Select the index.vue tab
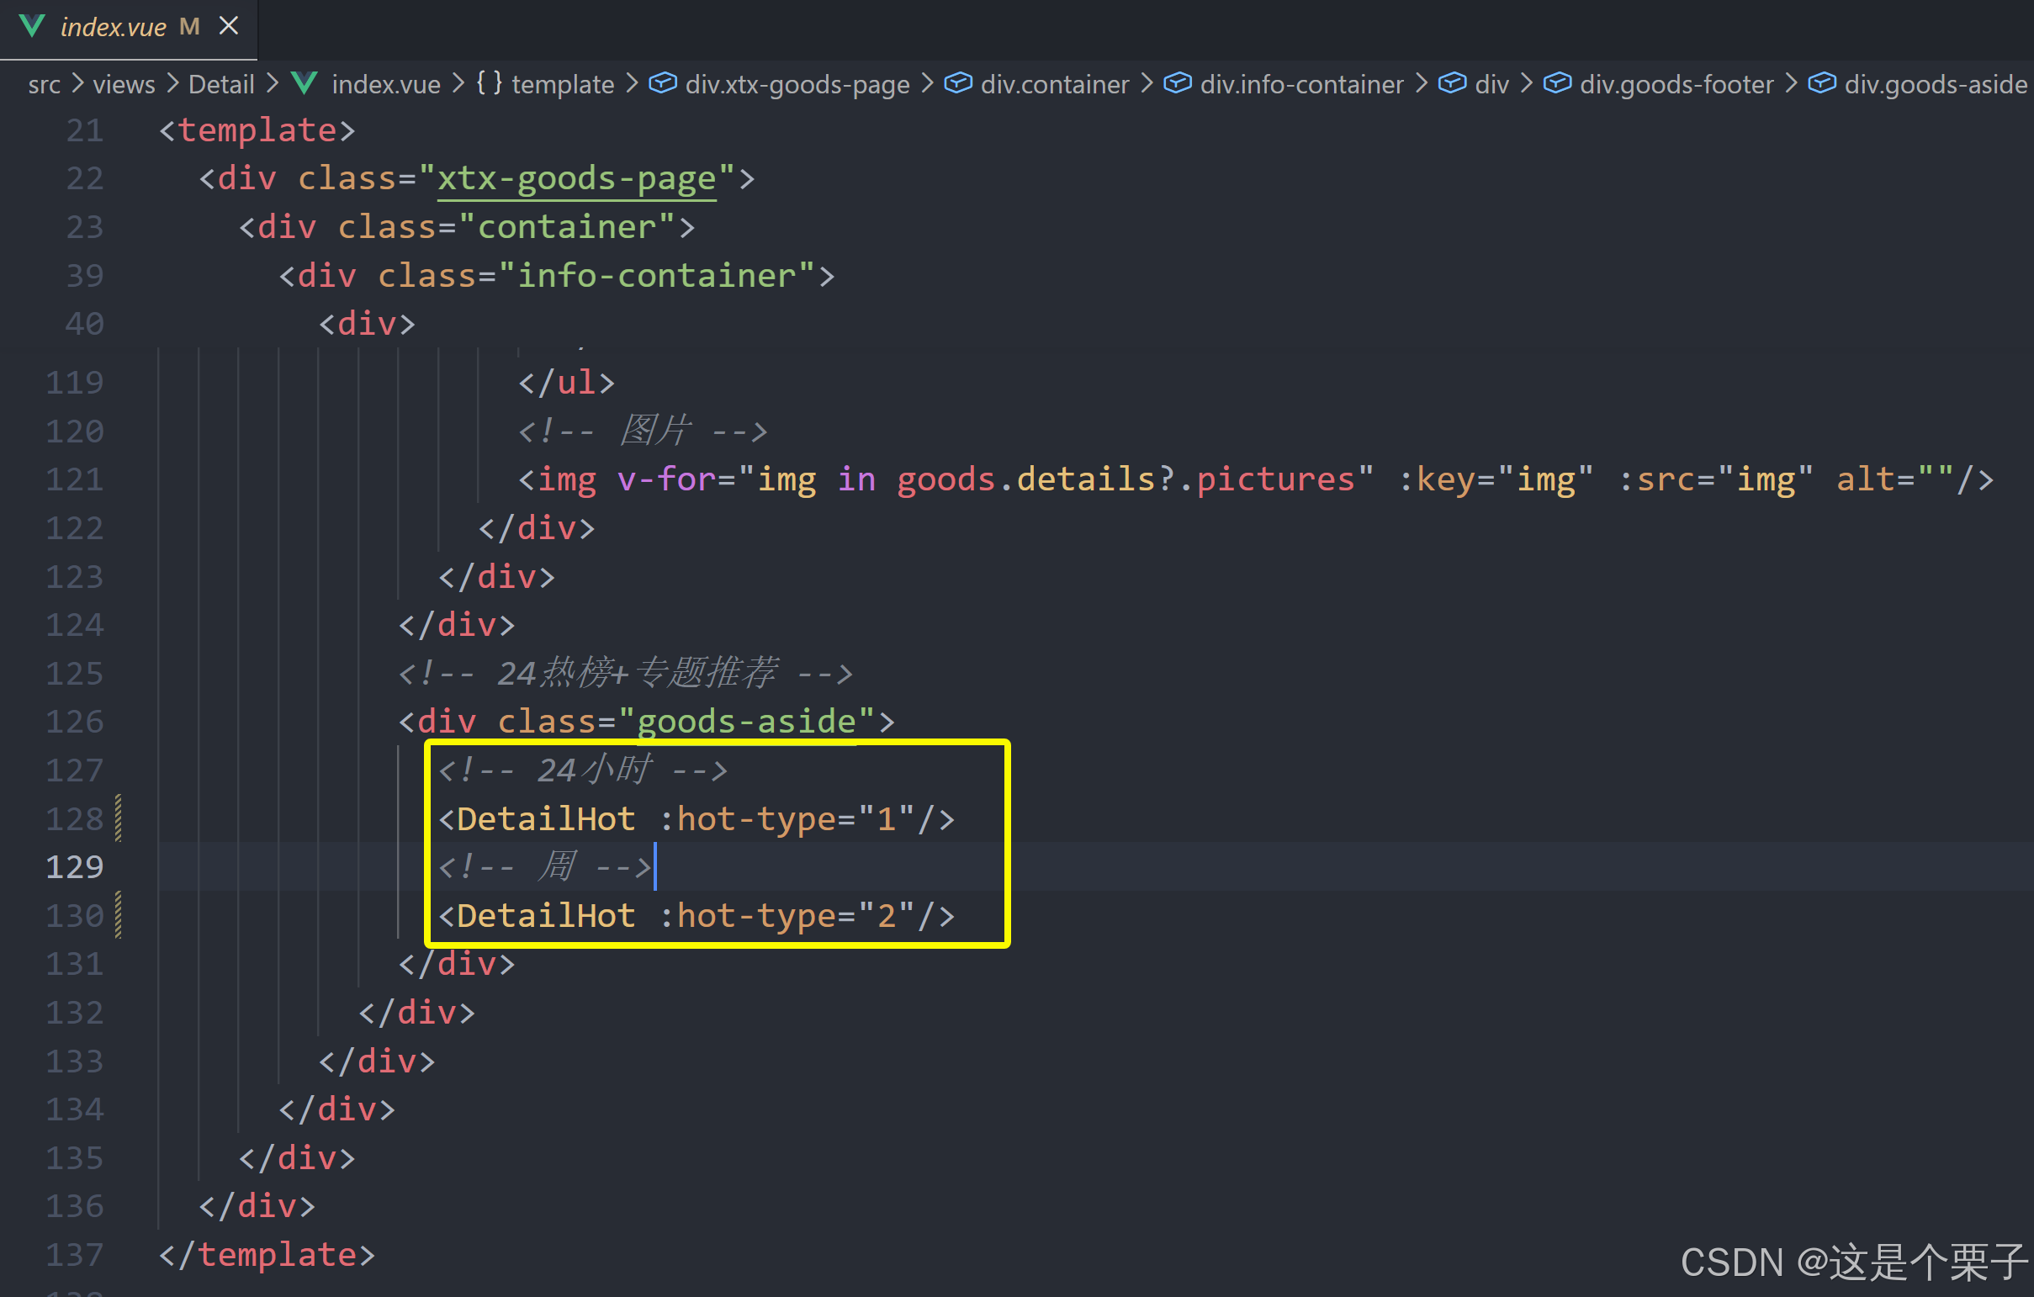 pos(114,27)
